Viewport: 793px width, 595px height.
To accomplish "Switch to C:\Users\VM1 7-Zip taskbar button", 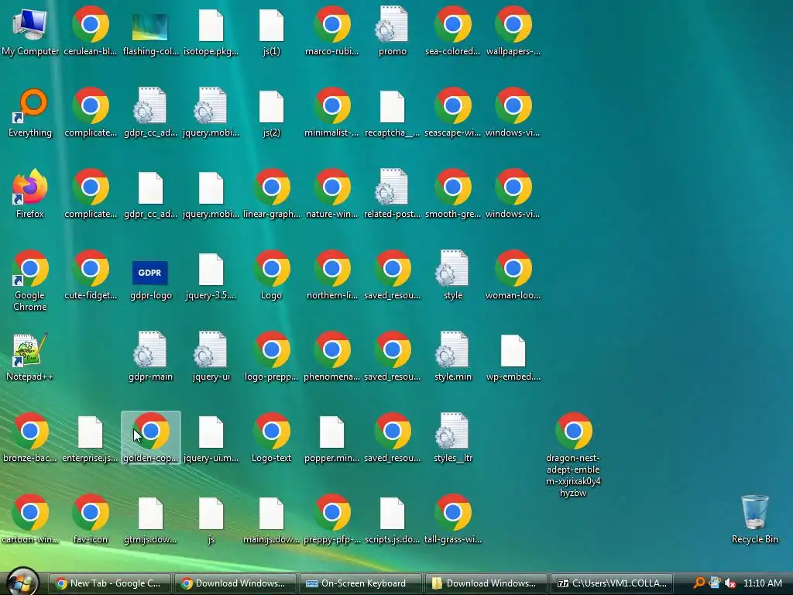I will click(612, 583).
